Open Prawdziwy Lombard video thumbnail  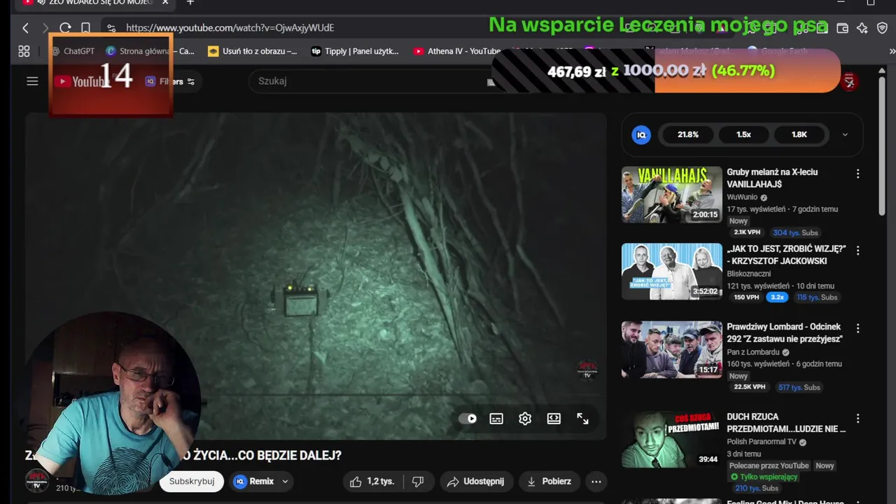tap(672, 349)
